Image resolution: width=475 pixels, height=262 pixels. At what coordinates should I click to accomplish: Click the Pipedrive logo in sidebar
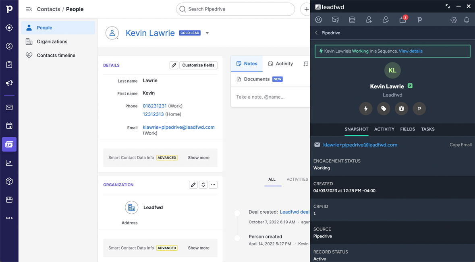pyautogui.click(x=9, y=9)
